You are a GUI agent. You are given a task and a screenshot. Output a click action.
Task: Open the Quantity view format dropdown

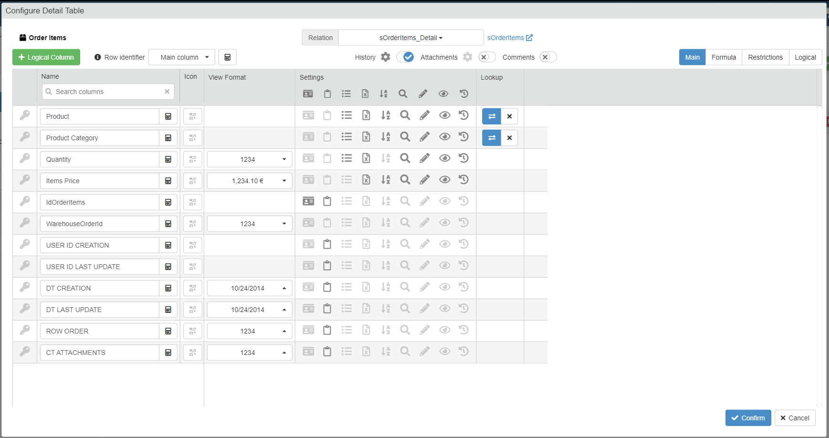click(249, 159)
